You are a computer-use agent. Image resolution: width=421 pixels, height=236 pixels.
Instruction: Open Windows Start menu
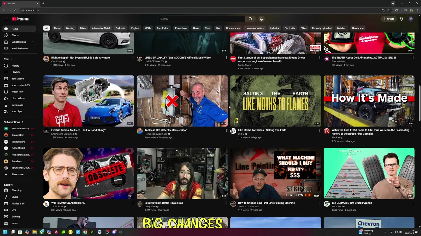click(x=5, y=232)
